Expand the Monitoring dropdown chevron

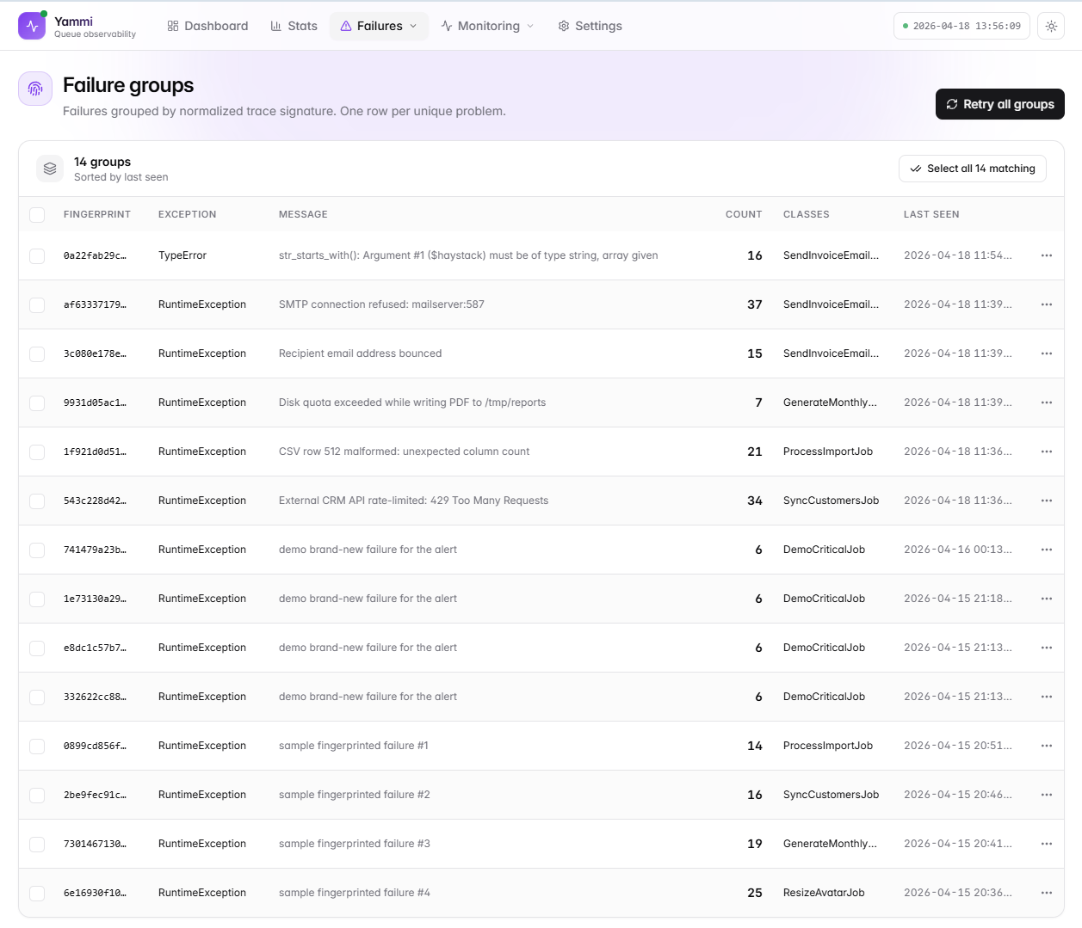[x=530, y=26]
